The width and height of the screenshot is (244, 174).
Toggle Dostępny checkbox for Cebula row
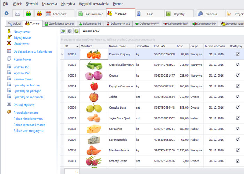tap(237, 76)
